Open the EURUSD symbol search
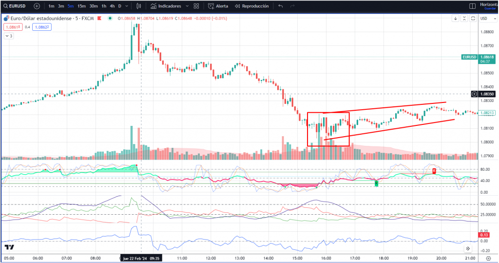Viewport: 499px width, 263px height. coord(16,6)
